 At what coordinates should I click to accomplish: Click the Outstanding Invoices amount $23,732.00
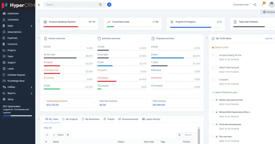tap(53, 105)
